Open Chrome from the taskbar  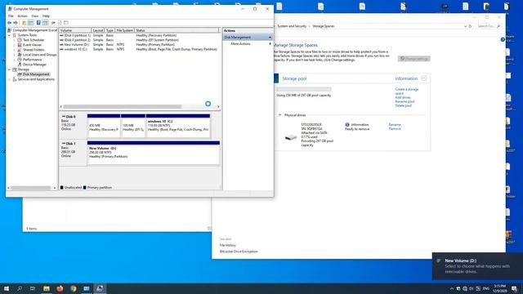pyautogui.click(x=73, y=288)
